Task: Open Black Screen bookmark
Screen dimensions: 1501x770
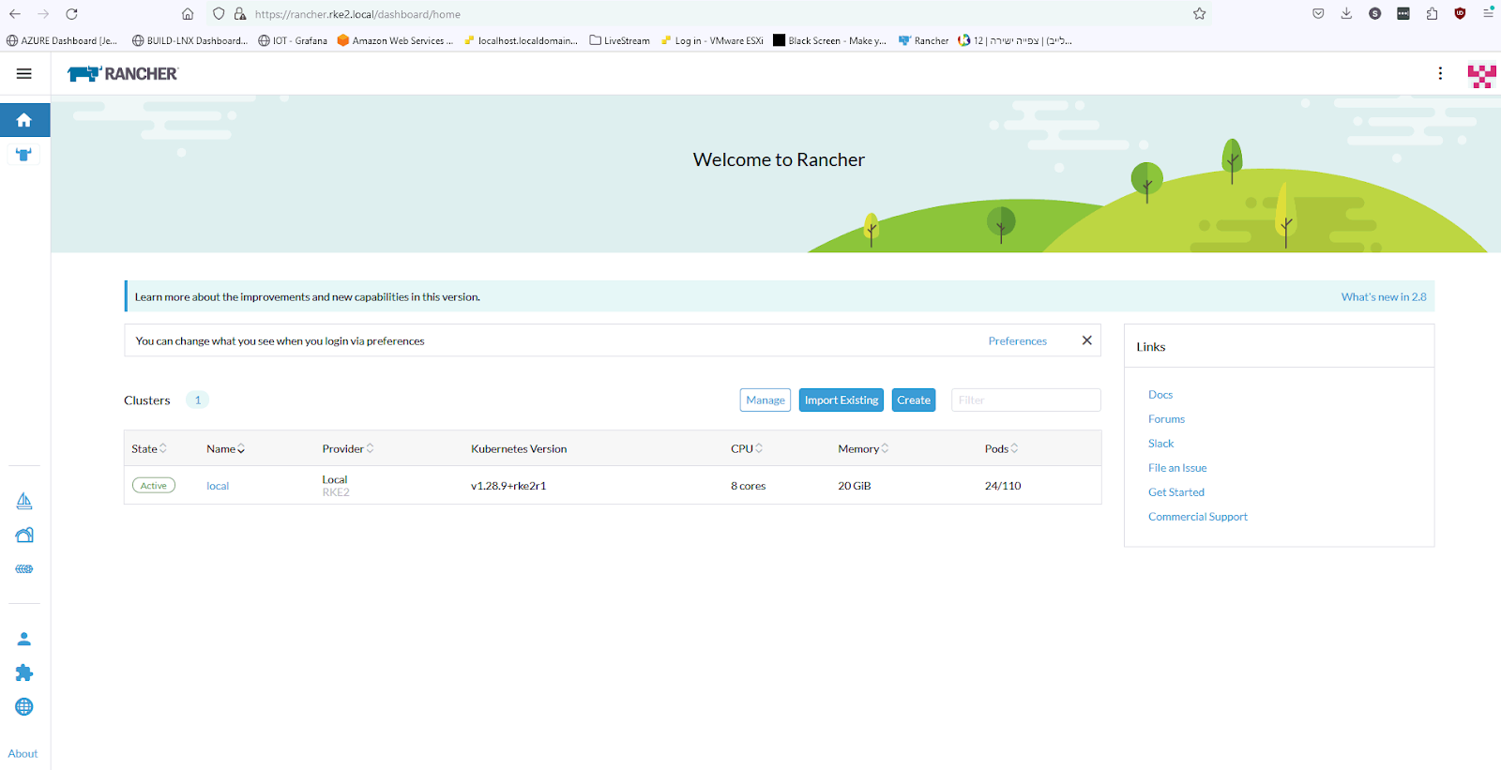Action: (830, 40)
